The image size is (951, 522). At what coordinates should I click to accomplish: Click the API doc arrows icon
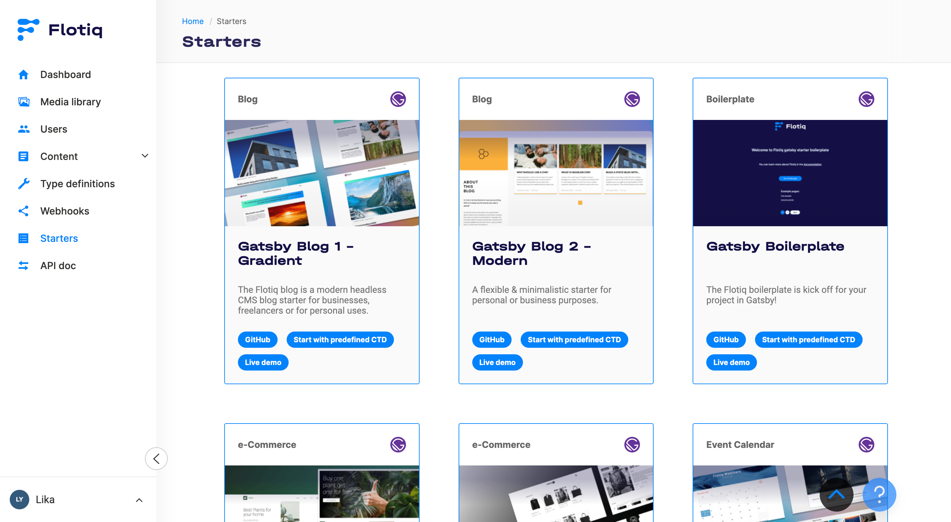tap(23, 266)
